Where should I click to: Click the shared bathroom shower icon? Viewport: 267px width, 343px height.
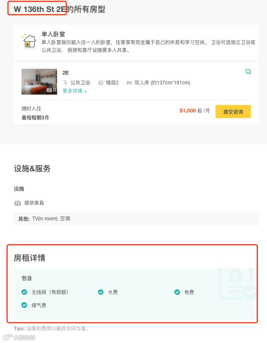65,83
